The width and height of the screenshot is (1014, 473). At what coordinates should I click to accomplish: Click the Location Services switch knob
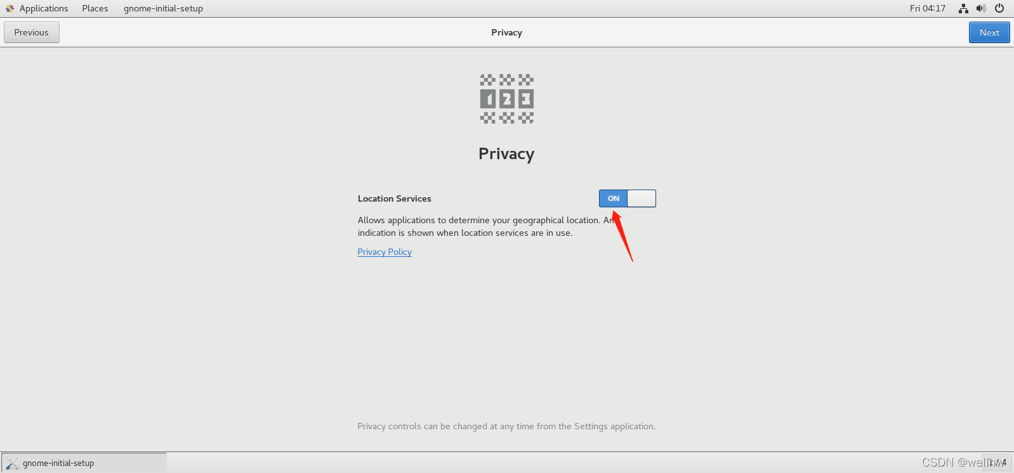[642, 198]
